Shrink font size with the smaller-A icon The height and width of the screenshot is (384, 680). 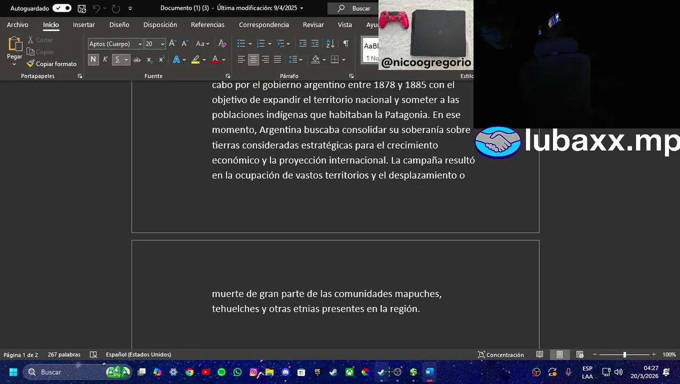pyautogui.click(x=185, y=44)
